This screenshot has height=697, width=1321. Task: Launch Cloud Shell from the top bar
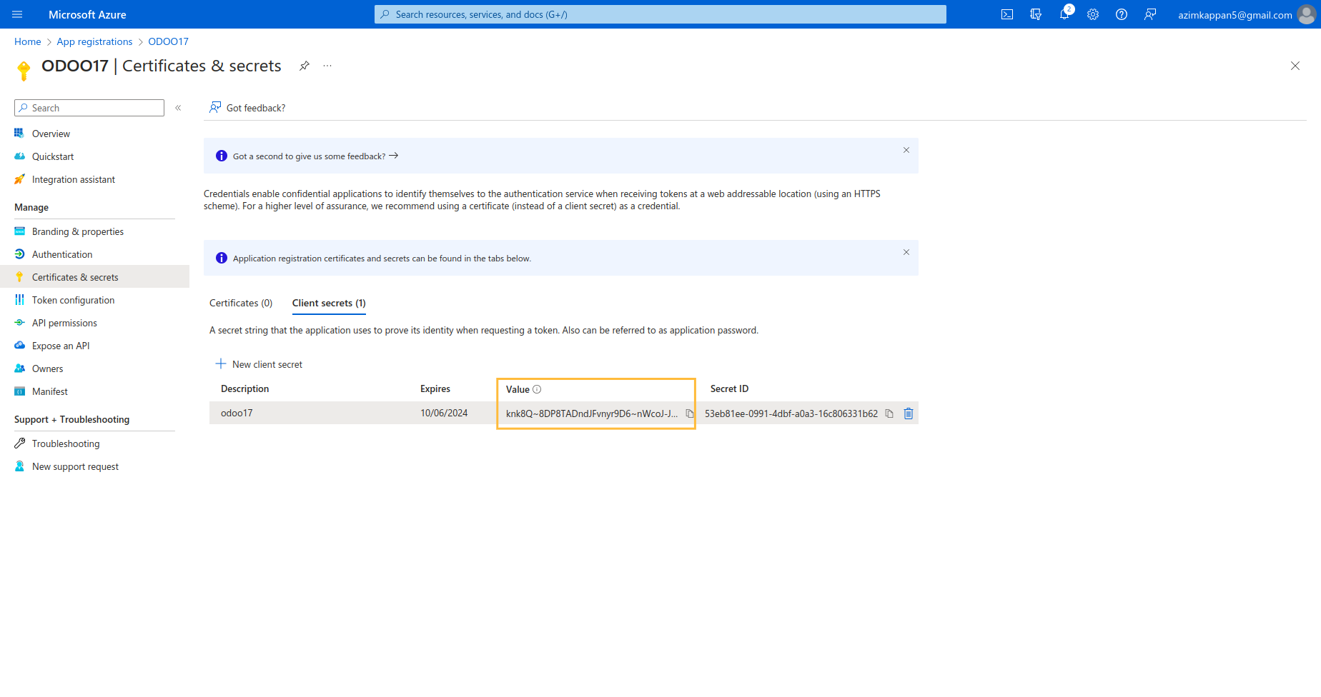[x=1007, y=14]
